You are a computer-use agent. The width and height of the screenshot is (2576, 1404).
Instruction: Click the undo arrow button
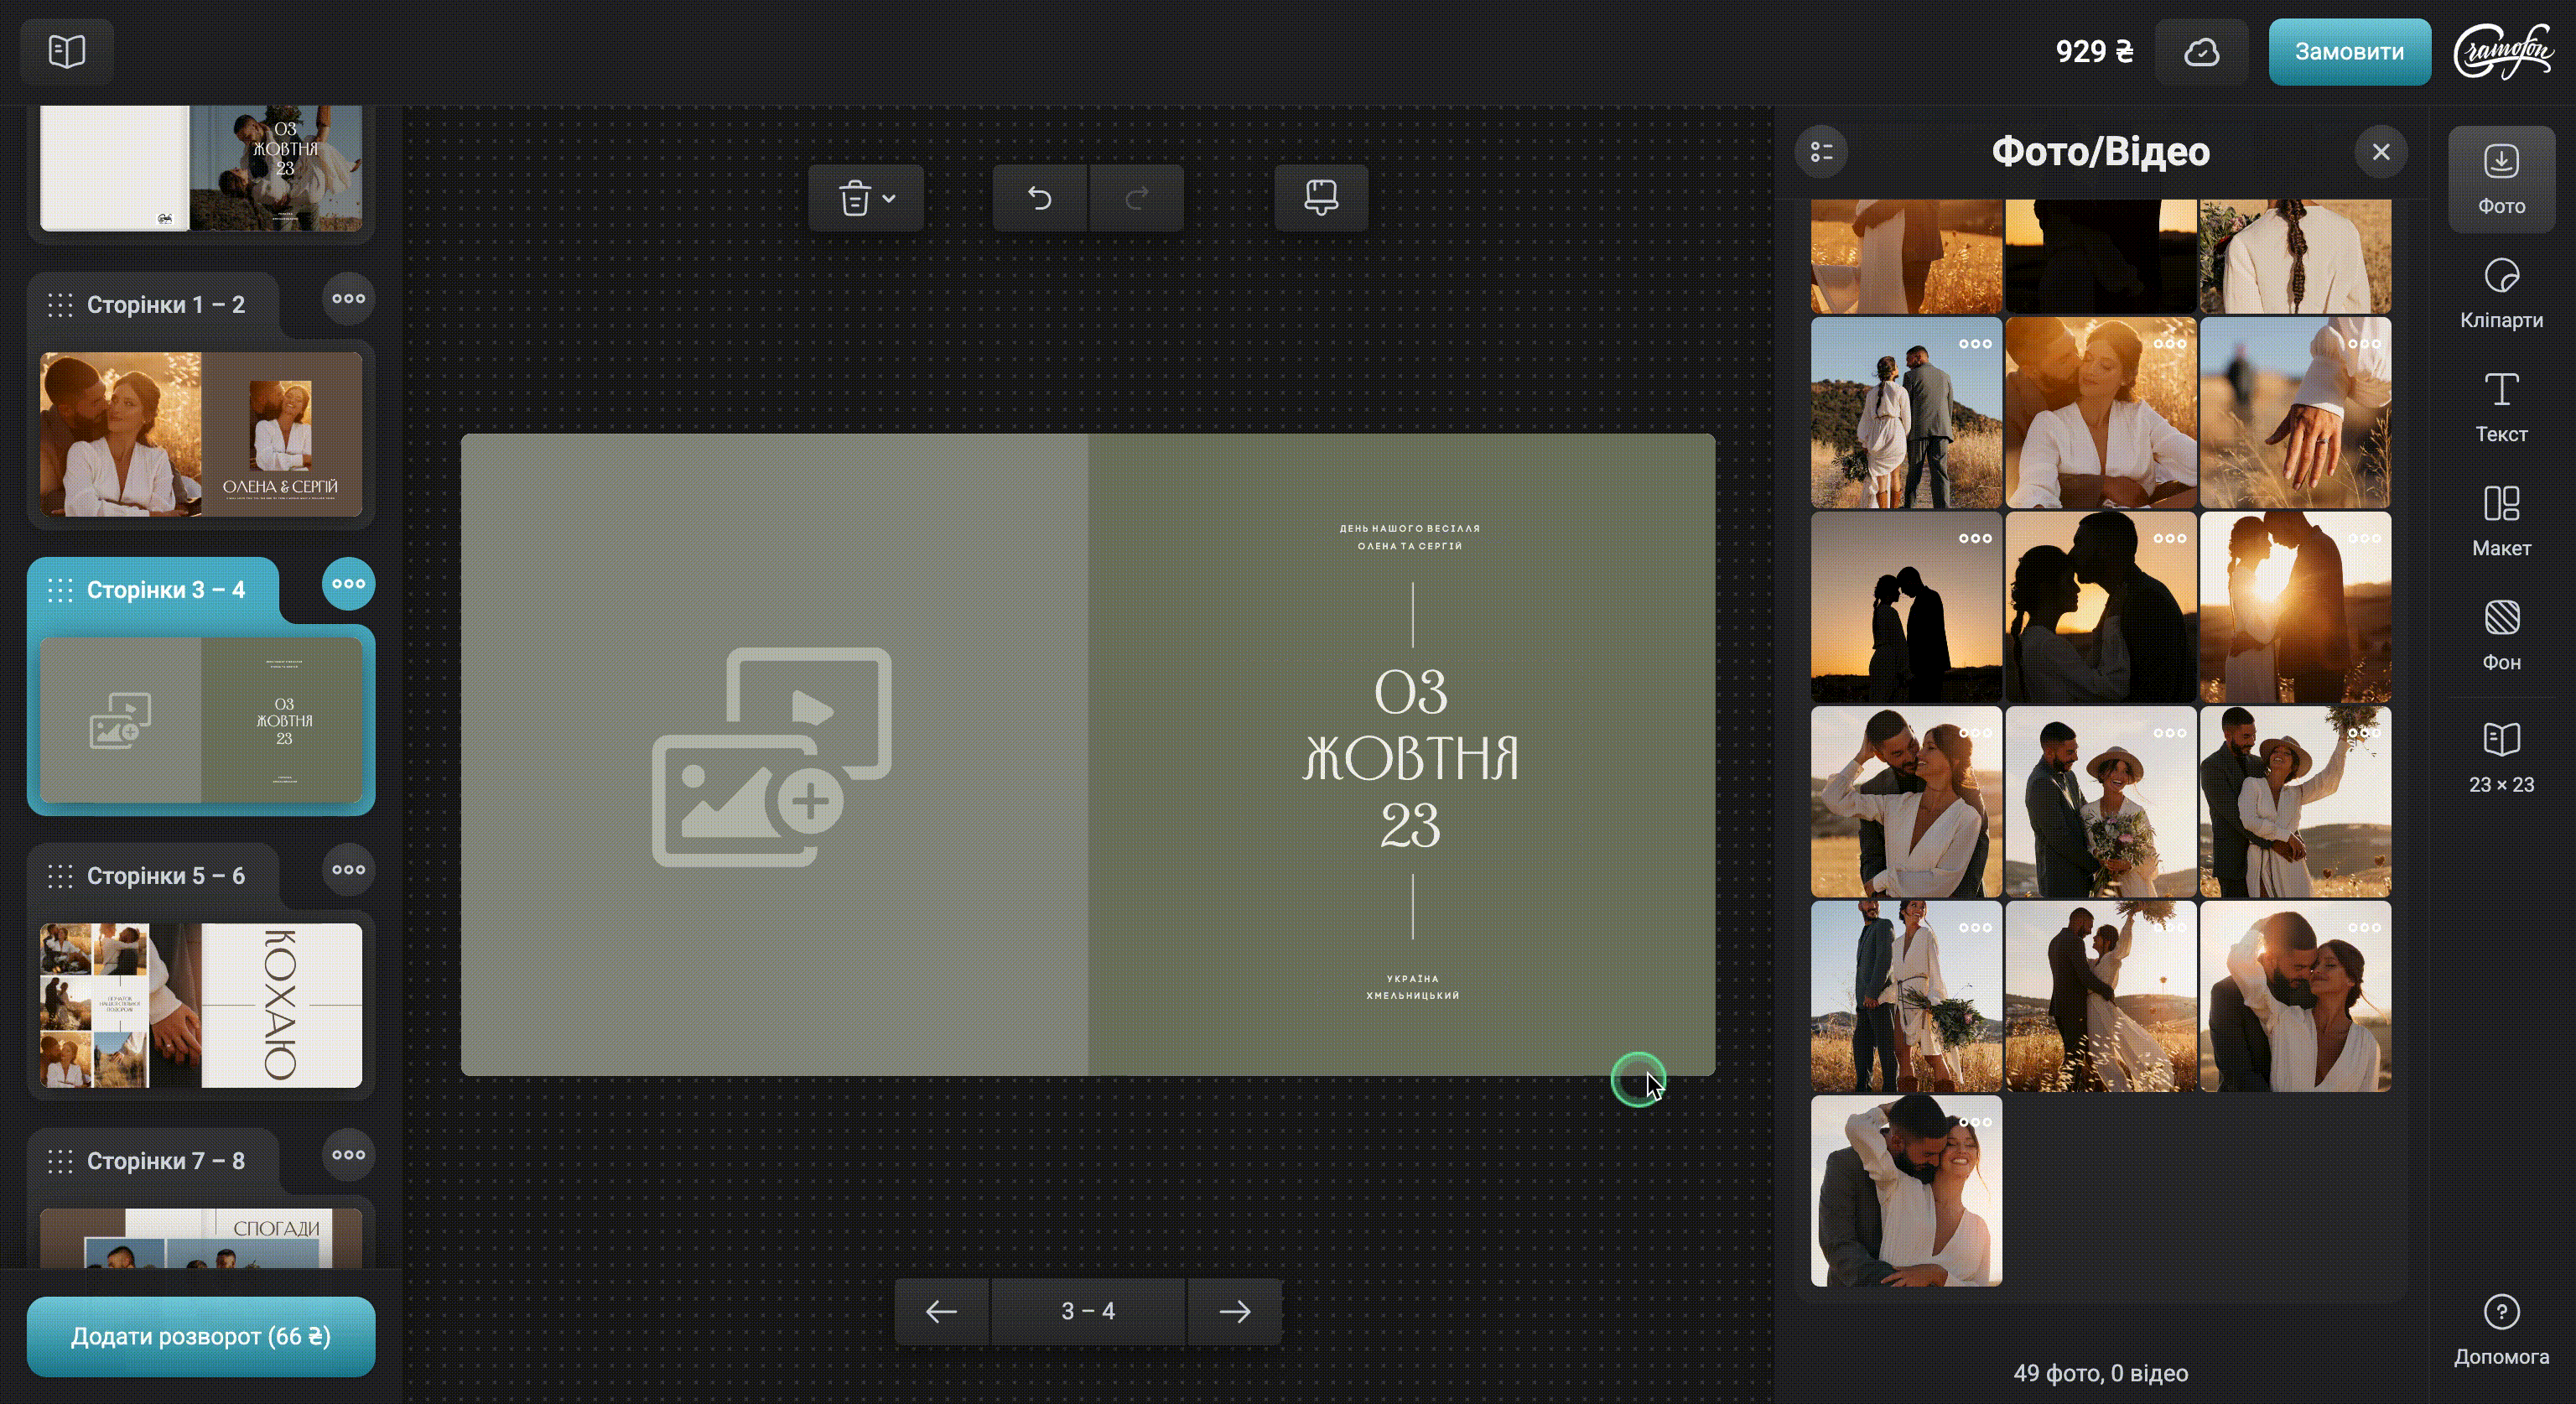coord(1039,198)
